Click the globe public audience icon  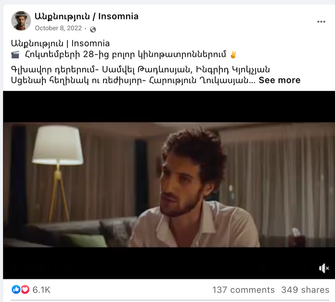tap(93, 29)
